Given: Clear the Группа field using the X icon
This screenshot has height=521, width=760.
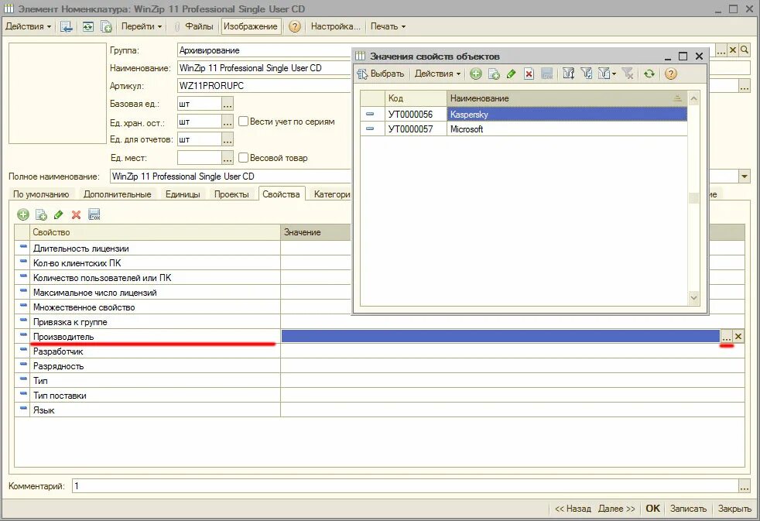Looking at the screenshot, I should (x=733, y=50).
